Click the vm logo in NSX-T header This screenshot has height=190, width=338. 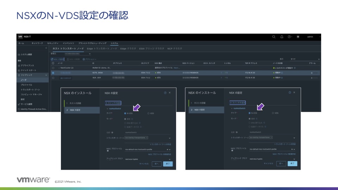pyautogui.click(x=20, y=37)
